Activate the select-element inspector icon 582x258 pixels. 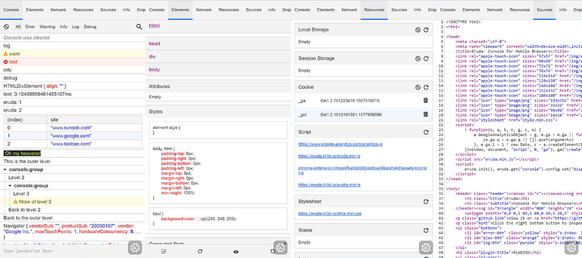click(x=164, y=251)
